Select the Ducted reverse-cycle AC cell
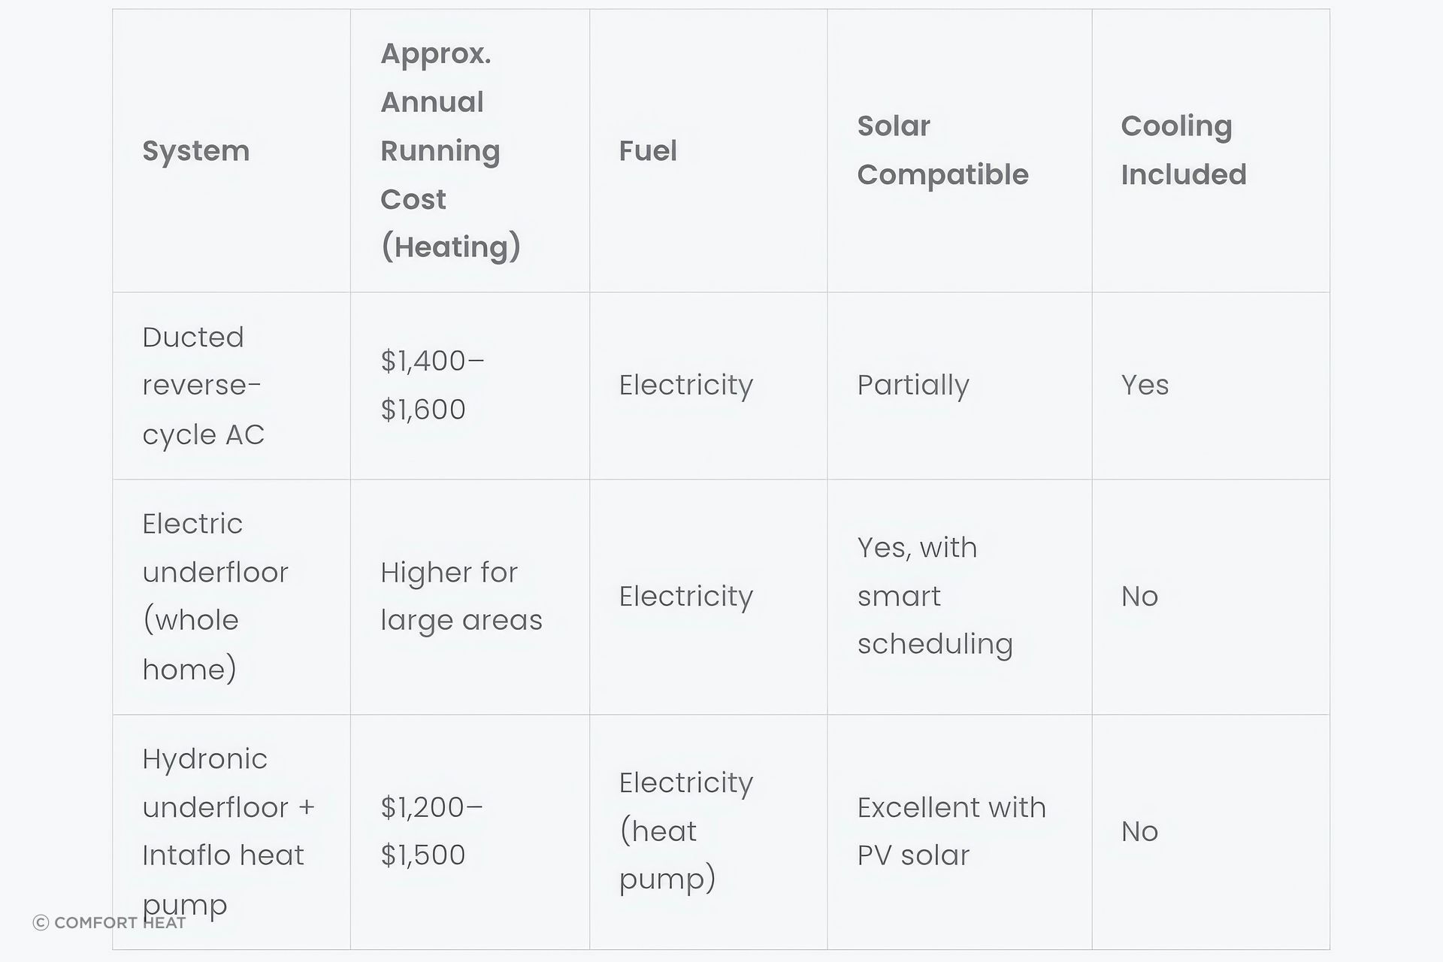Viewport: 1443px width, 962px height. click(x=231, y=386)
